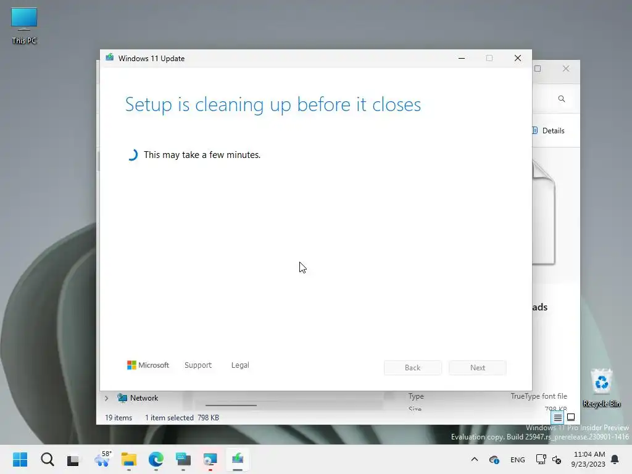This screenshot has height=474, width=632.
Task: Maximize the File Explorer window
Action: (538, 69)
